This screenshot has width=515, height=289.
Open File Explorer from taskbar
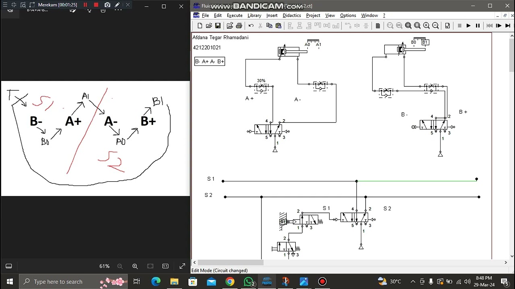coord(174,281)
